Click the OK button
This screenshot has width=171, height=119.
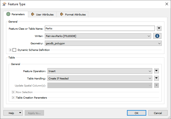click(136, 113)
